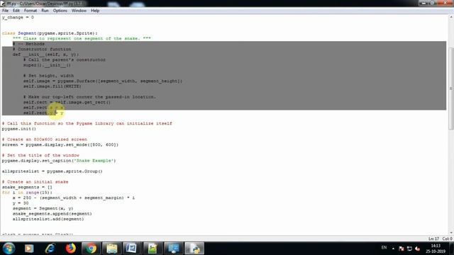This screenshot has width=454, height=255.
Task: Open the Window menu
Action: (x=79, y=11)
